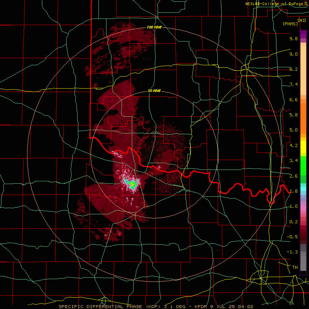Click the [PHAS] units label
Screen dimensions: 309x309
click(290, 24)
